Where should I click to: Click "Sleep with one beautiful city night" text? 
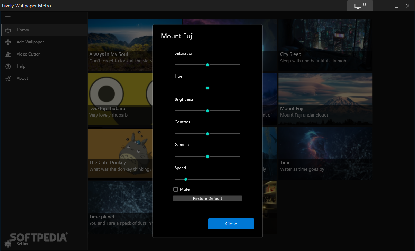pyautogui.click(x=314, y=61)
